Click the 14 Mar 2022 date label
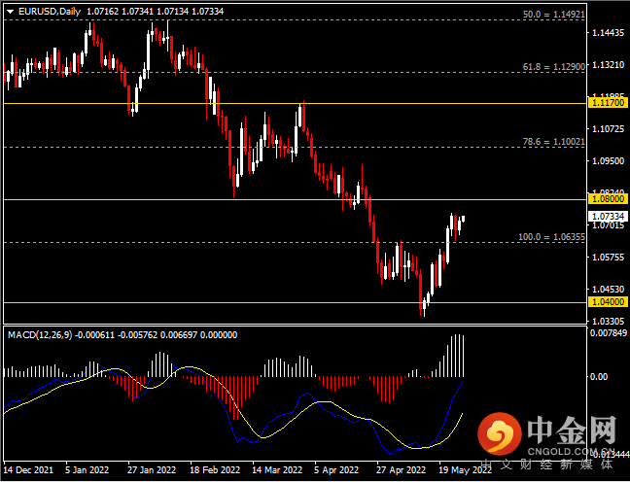 [277, 470]
